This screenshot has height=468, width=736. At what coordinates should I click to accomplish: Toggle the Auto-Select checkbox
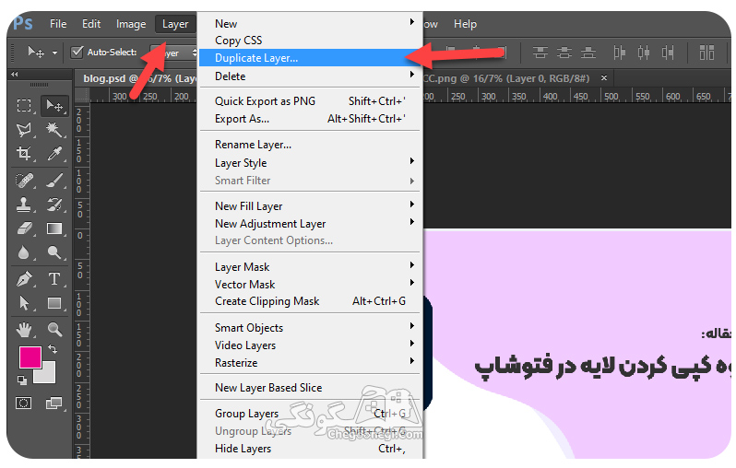77,52
